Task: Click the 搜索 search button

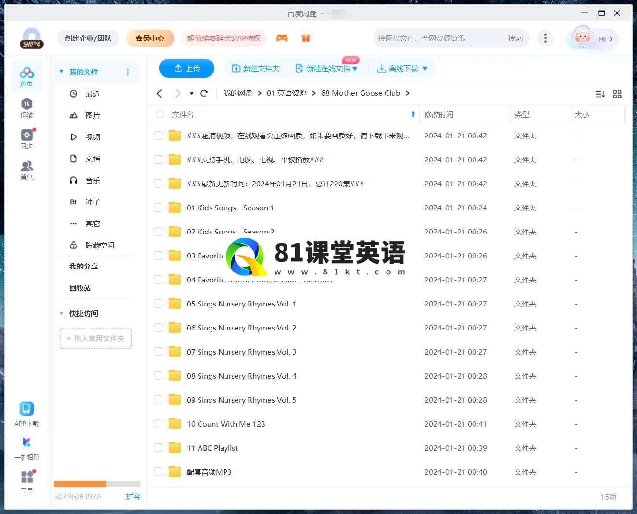Action: click(515, 38)
